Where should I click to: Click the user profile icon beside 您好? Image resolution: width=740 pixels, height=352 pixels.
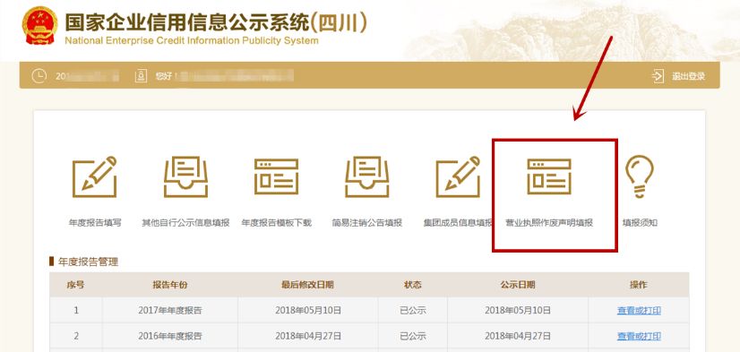click(141, 76)
